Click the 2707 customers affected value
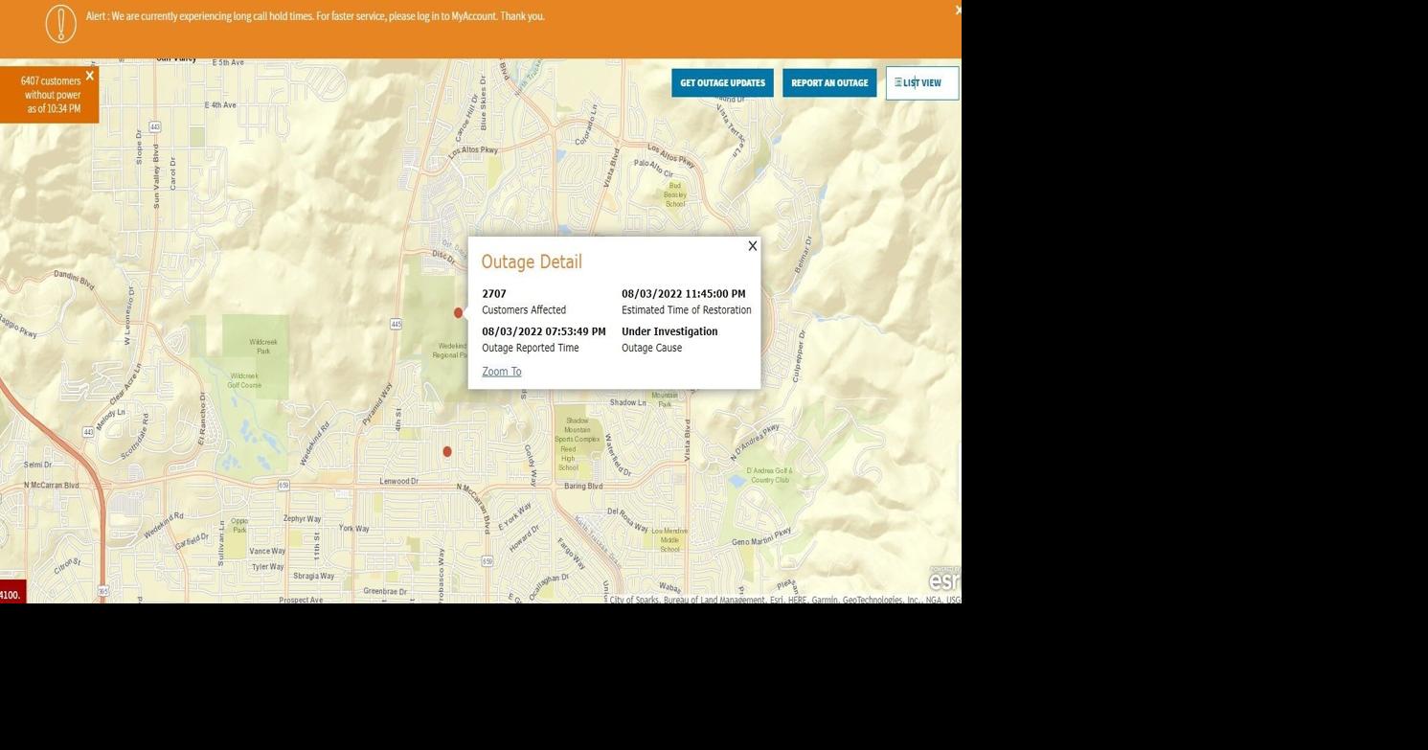Viewport: 1428px width, 750px height. click(x=493, y=293)
